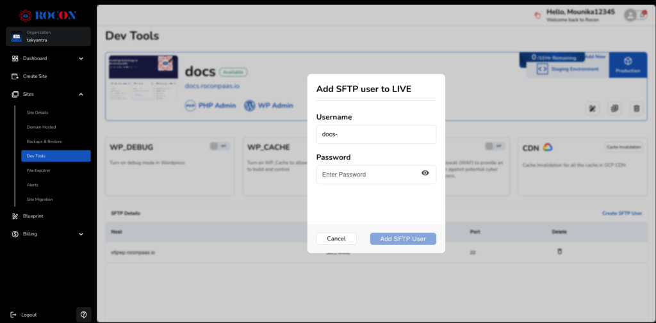Image resolution: width=656 pixels, height=323 pixels.
Task: Show the password with the eye icon
Action: coord(425,173)
